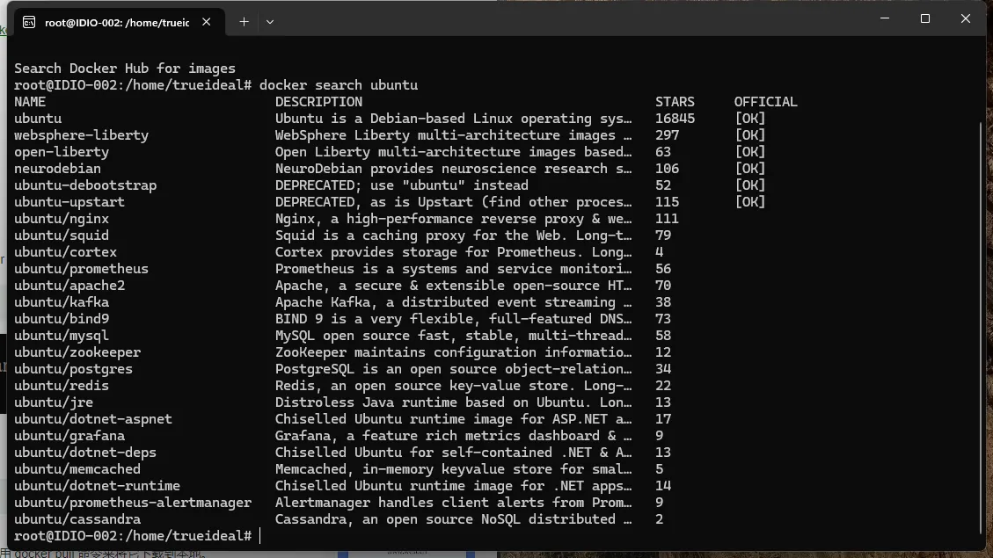Click the [OK] official mark for ubuntu-upstart
Image resolution: width=993 pixels, height=558 pixels.
pyautogui.click(x=750, y=202)
